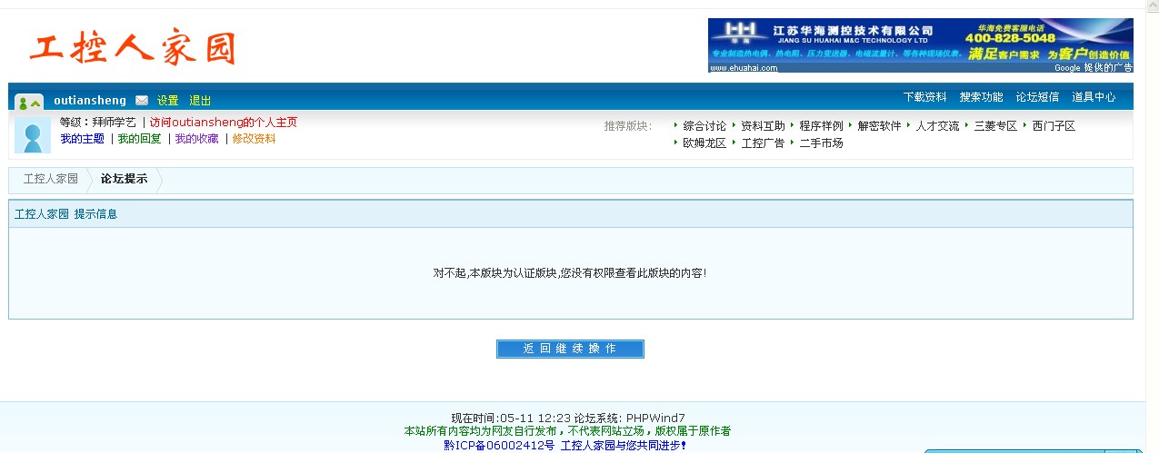Image resolution: width=1159 pixels, height=453 pixels.
Task: Open the 二手市场 forum board
Action: tap(821, 143)
